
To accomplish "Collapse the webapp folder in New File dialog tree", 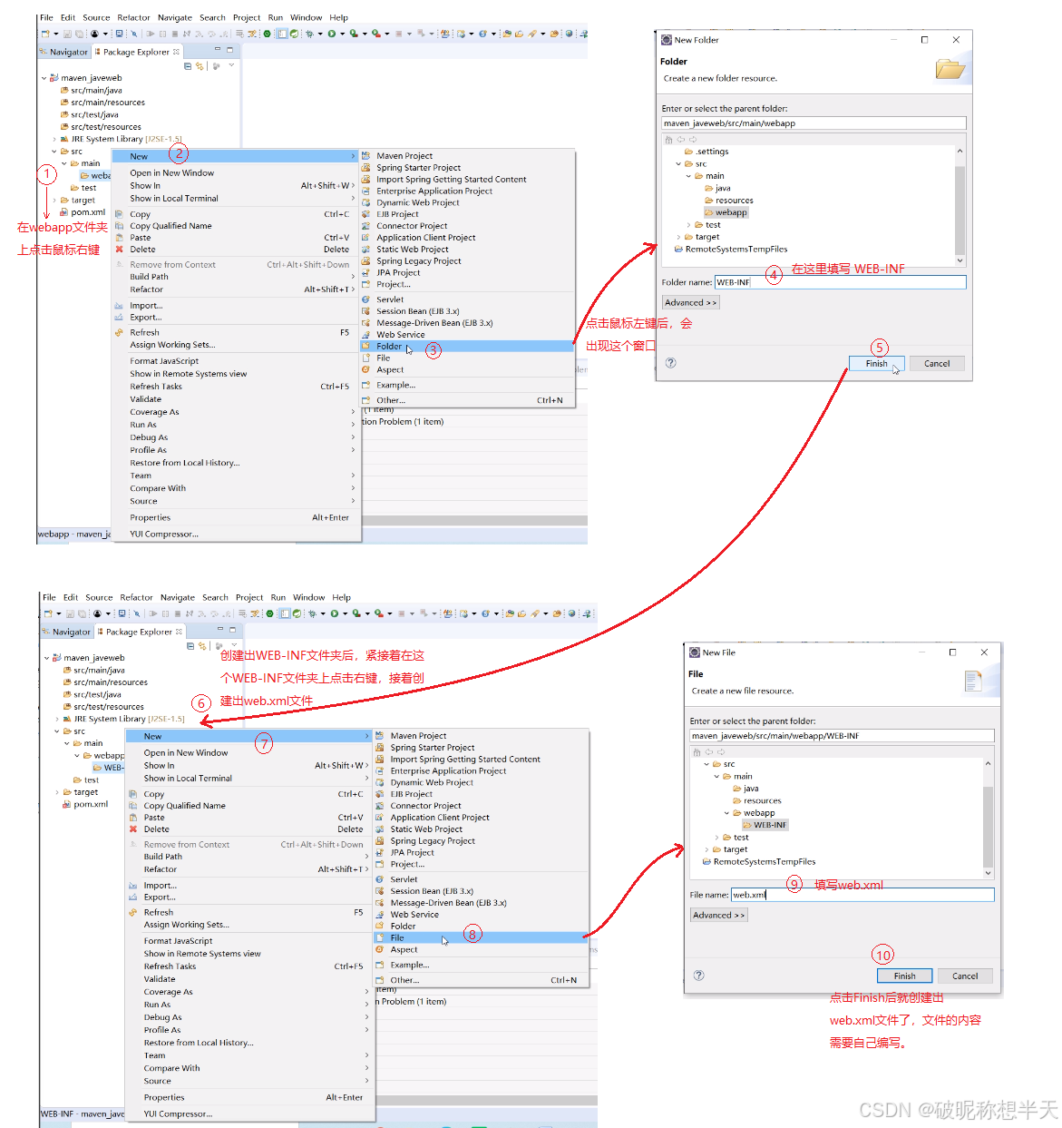I will click(726, 813).
